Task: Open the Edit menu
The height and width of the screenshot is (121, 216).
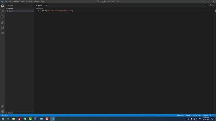Action: coord(10,2)
